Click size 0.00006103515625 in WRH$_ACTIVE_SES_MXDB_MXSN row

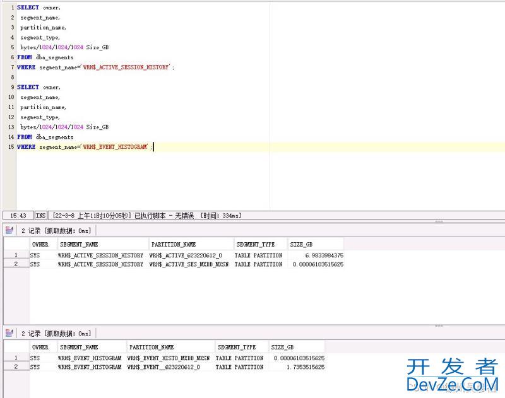(318, 264)
